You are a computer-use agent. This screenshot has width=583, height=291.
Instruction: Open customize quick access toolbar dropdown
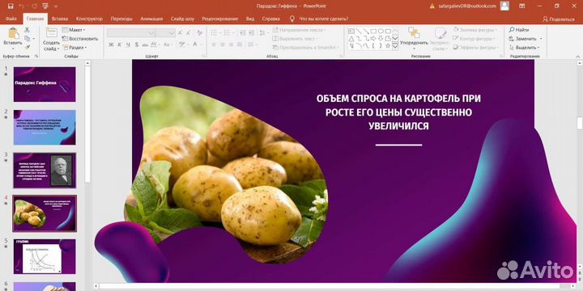point(56,6)
